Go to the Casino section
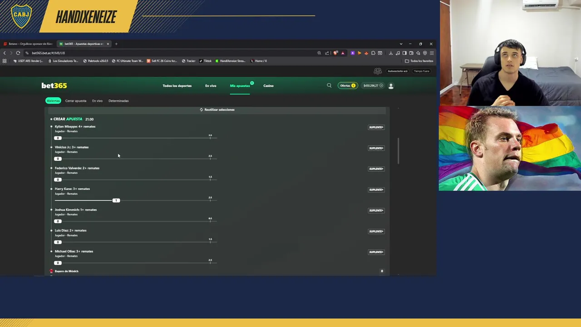 268,86
